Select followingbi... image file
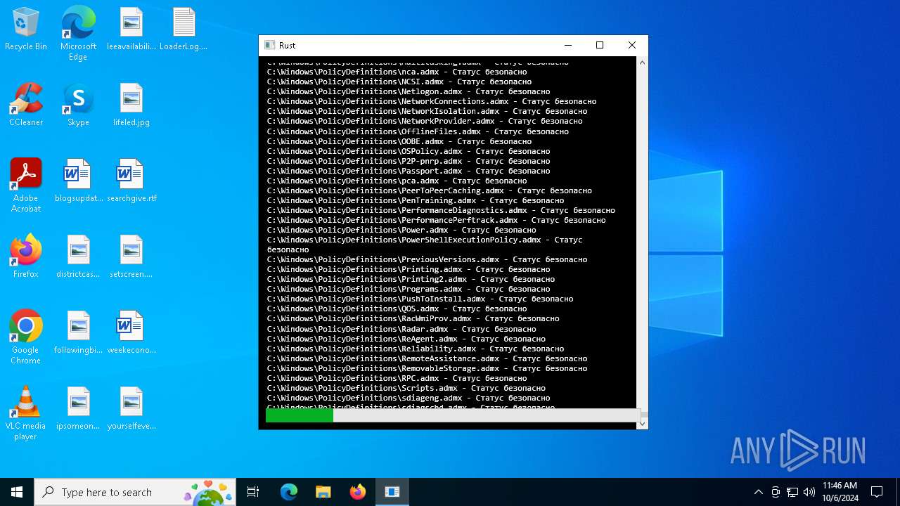 [x=78, y=333]
